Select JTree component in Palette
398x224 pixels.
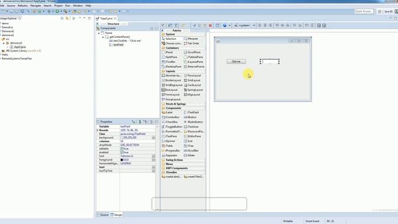point(189,146)
